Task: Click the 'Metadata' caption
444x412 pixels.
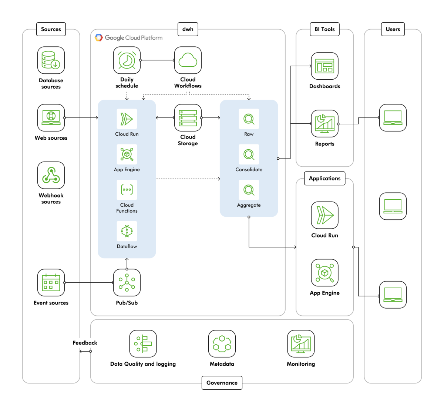Action: [x=222, y=364]
